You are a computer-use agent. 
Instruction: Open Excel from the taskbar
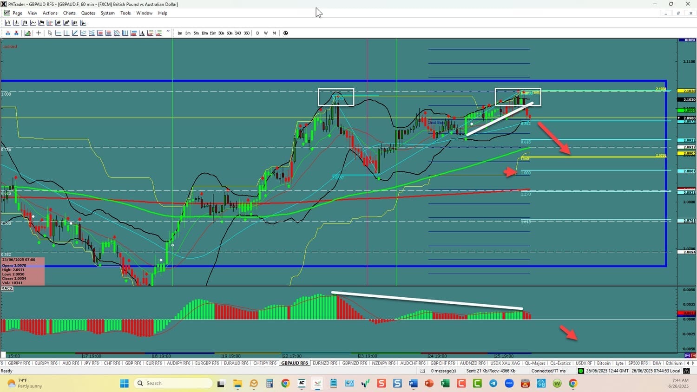[x=445, y=383]
